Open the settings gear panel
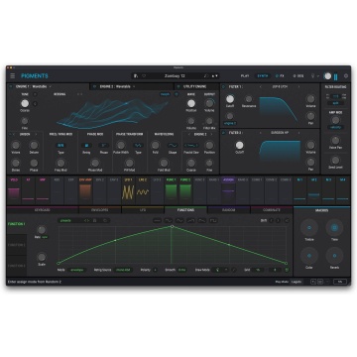 346,76
